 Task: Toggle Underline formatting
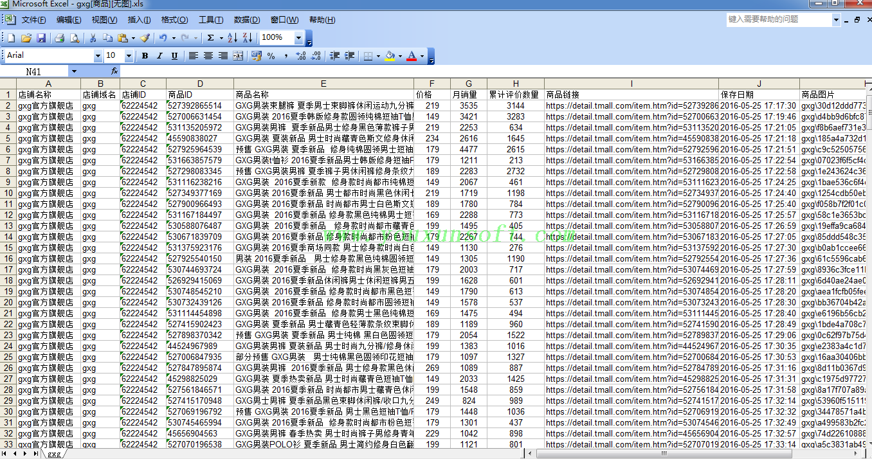[174, 56]
